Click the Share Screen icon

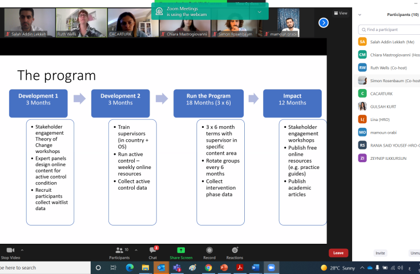(x=181, y=250)
